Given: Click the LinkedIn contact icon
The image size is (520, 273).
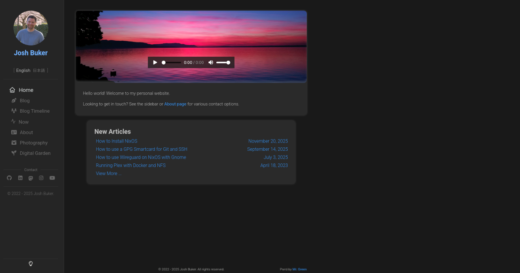Looking at the screenshot, I should (20, 178).
